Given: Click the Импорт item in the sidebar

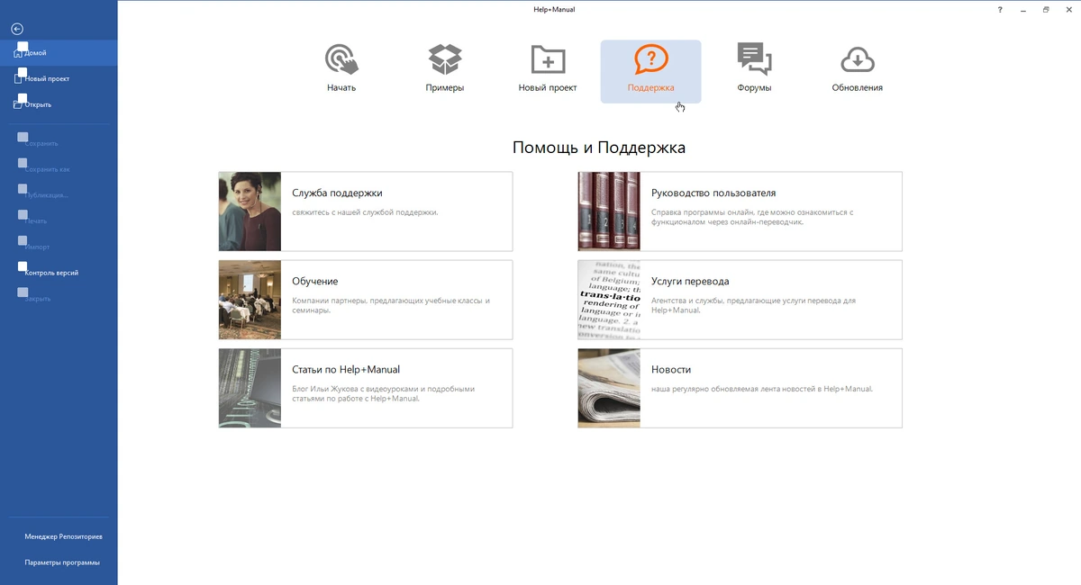Looking at the screenshot, I should [59, 247].
